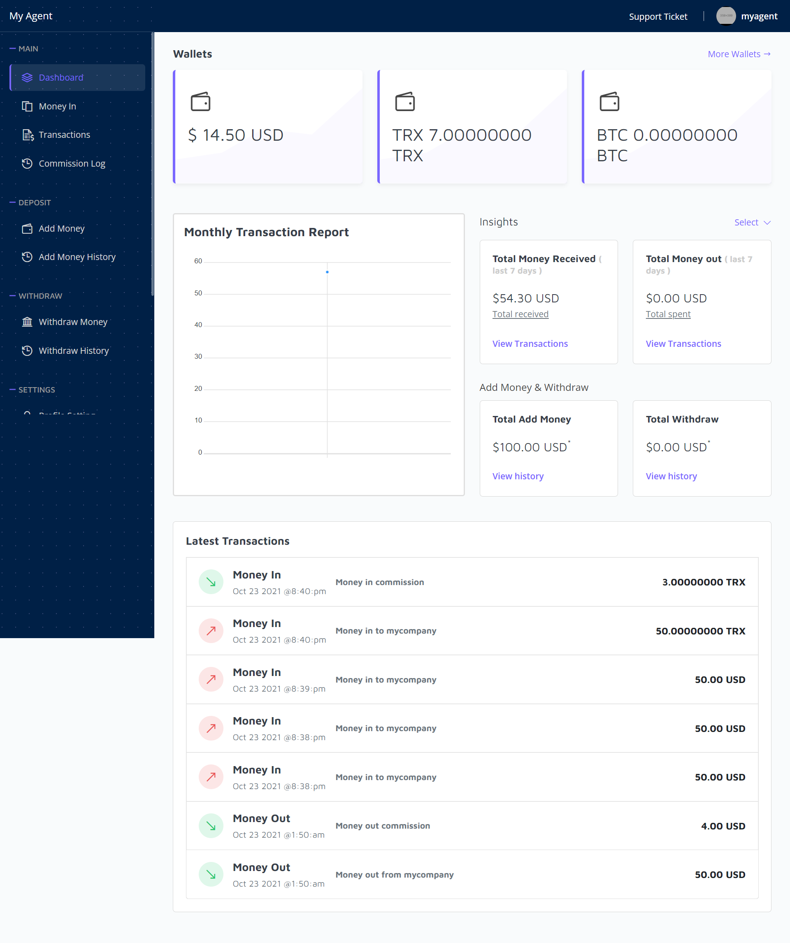Screen dimensions: 790x943
Task: Click the BTC wallet card icon
Action: coord(609,102)
